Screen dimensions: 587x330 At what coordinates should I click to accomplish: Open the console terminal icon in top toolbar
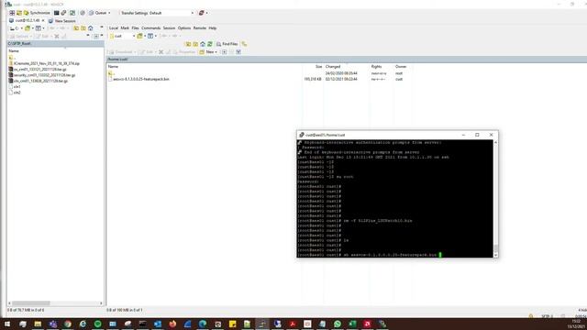57,13
